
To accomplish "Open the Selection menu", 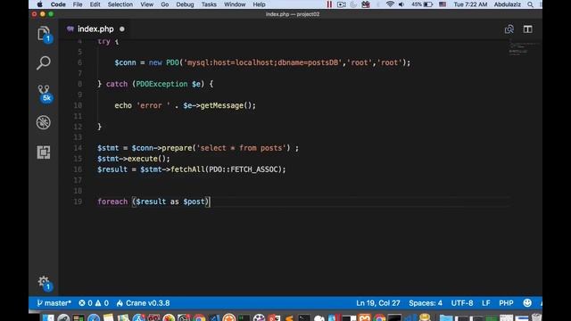I will tap(120, 4).
